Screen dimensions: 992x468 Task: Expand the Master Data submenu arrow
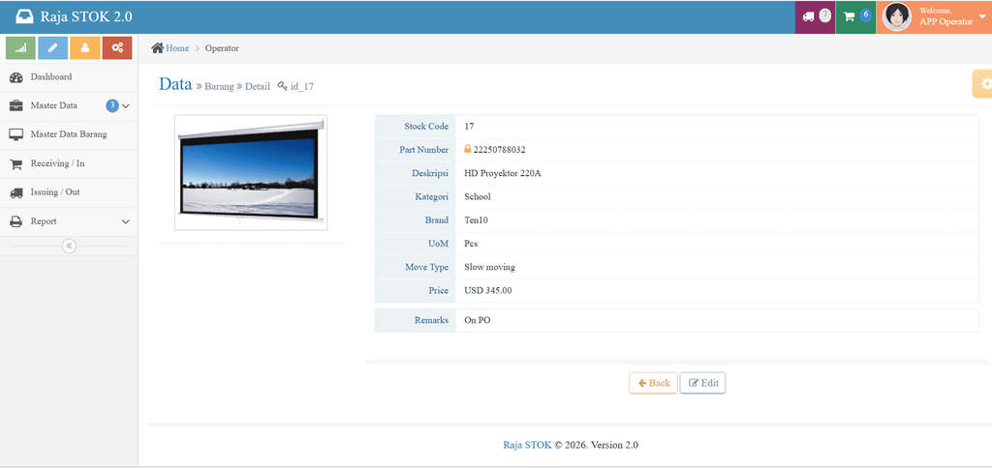pos(125,106)
